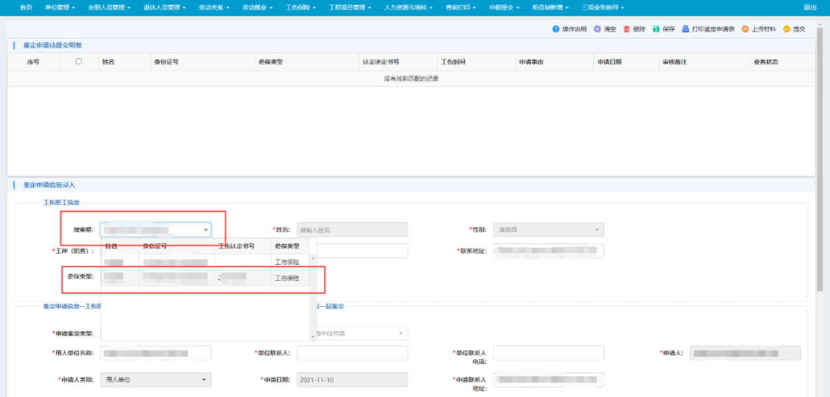The height and width of the screenshot is (397, 830).
Task: Click 退出 to log out
Action: [x=809, y=7]
